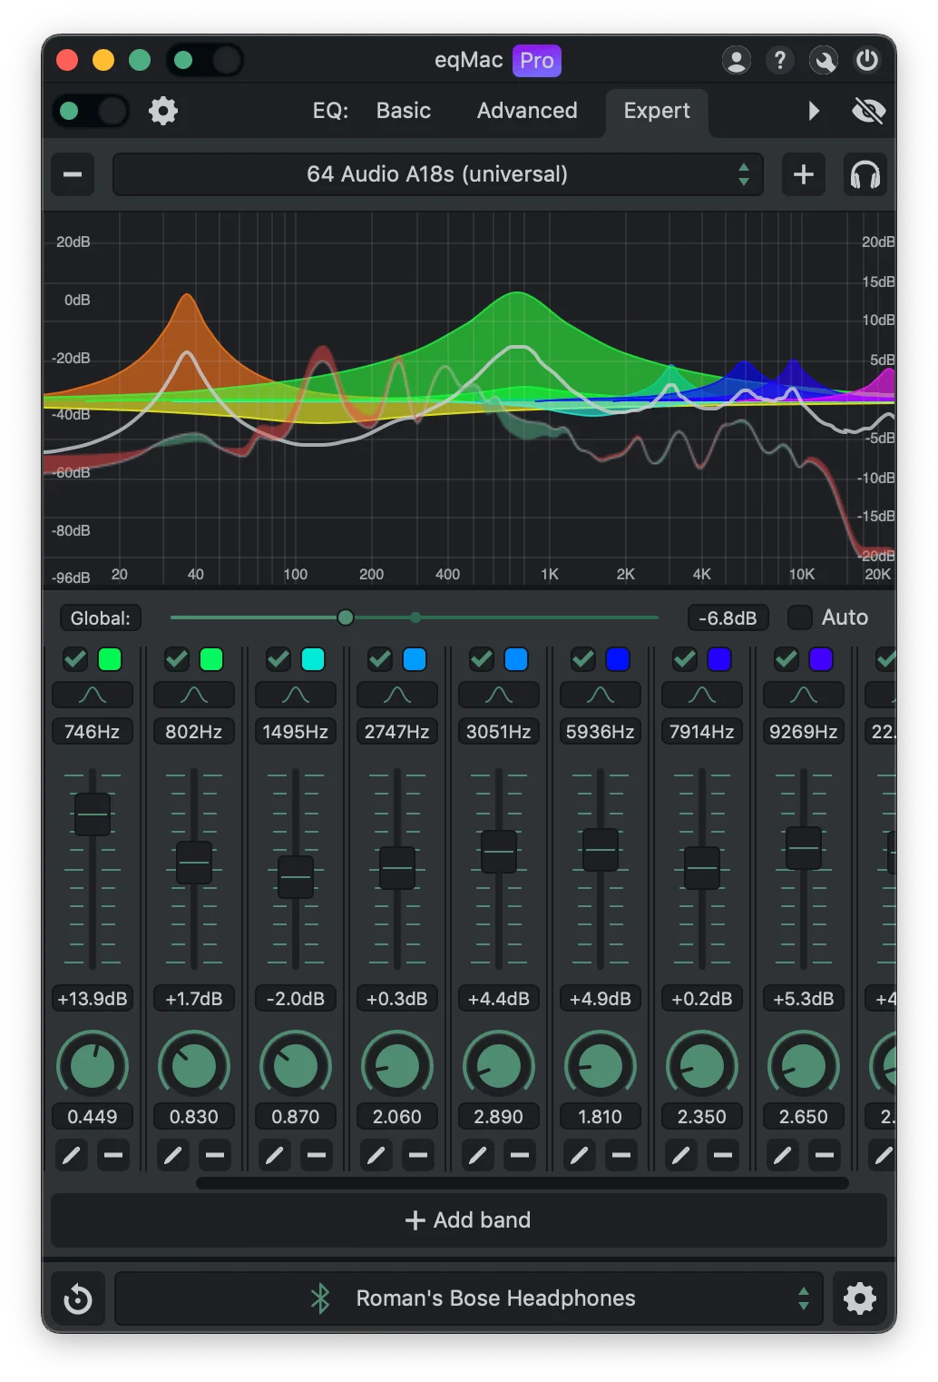Click the 7914Hz frequency field
This screenshot has height=1382, width=938.
click(x=702, y=732)
